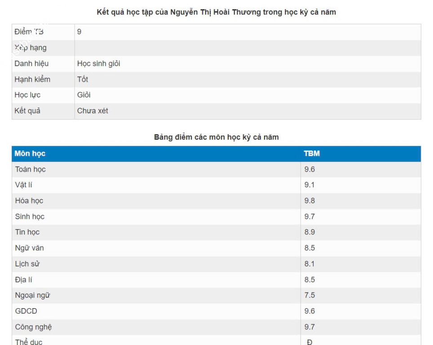Click the Công nghệ subject cell
The image size is (433, 345).
pyautogui.click(x=156, y=327)
